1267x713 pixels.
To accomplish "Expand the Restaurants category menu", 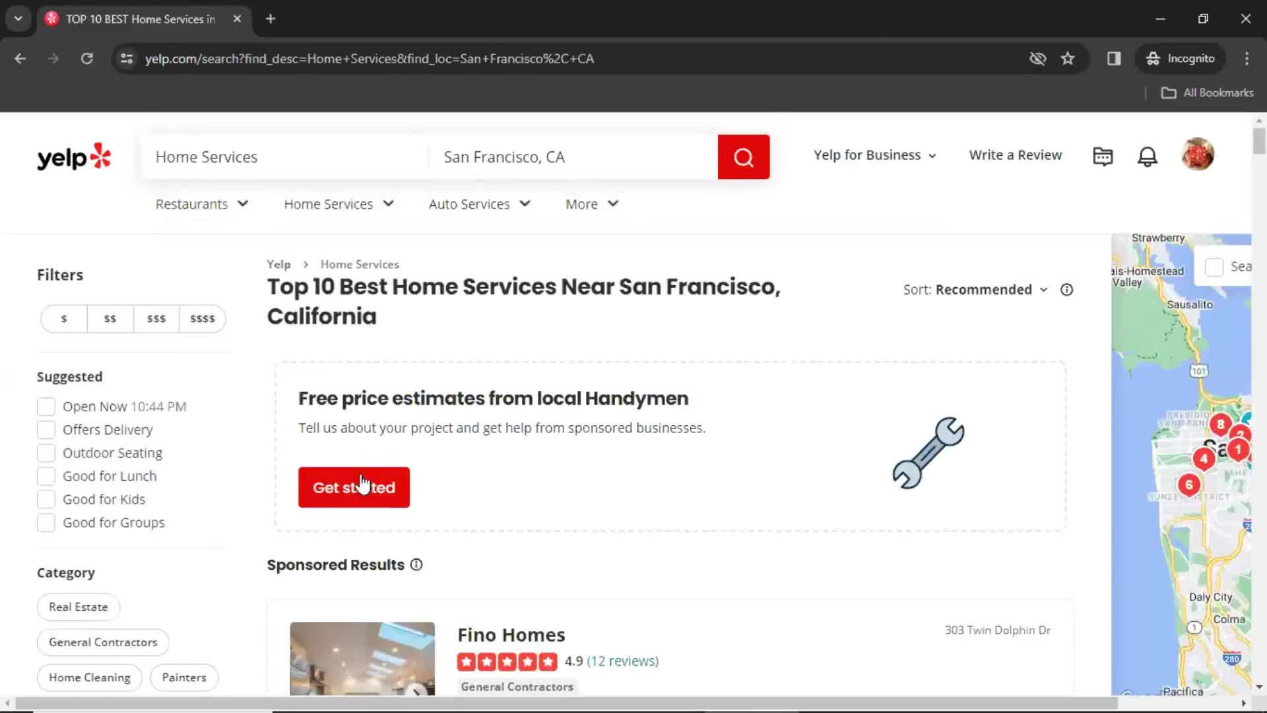I will click(202, 204).
